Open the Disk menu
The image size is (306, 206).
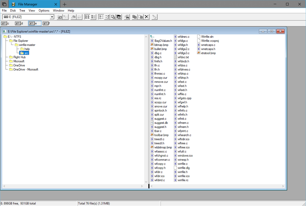point(13,10)
